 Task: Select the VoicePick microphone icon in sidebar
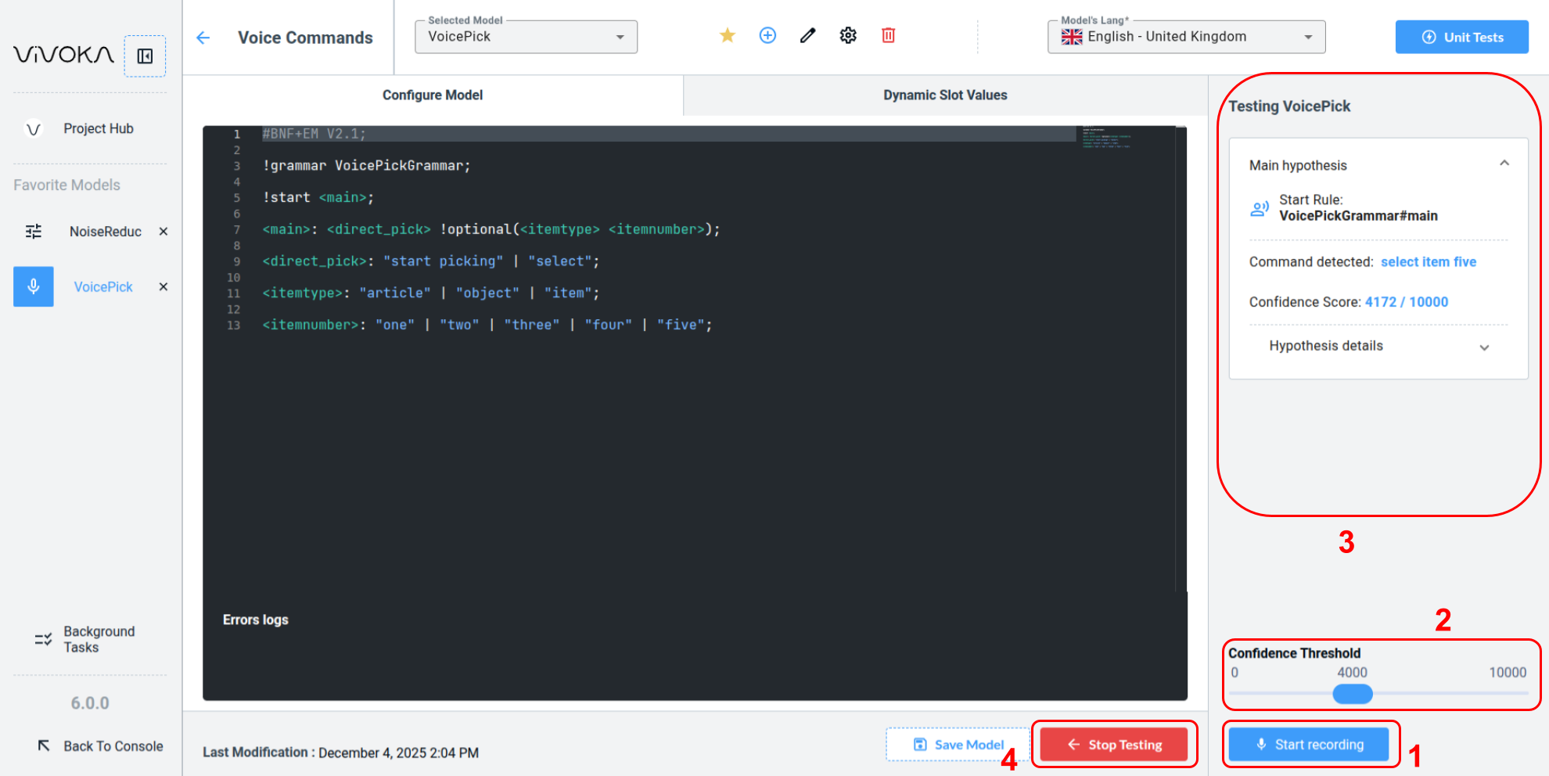34,286
